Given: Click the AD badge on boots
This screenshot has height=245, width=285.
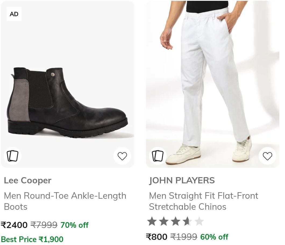Looking at the screenshot, I should tap(14, 14).
